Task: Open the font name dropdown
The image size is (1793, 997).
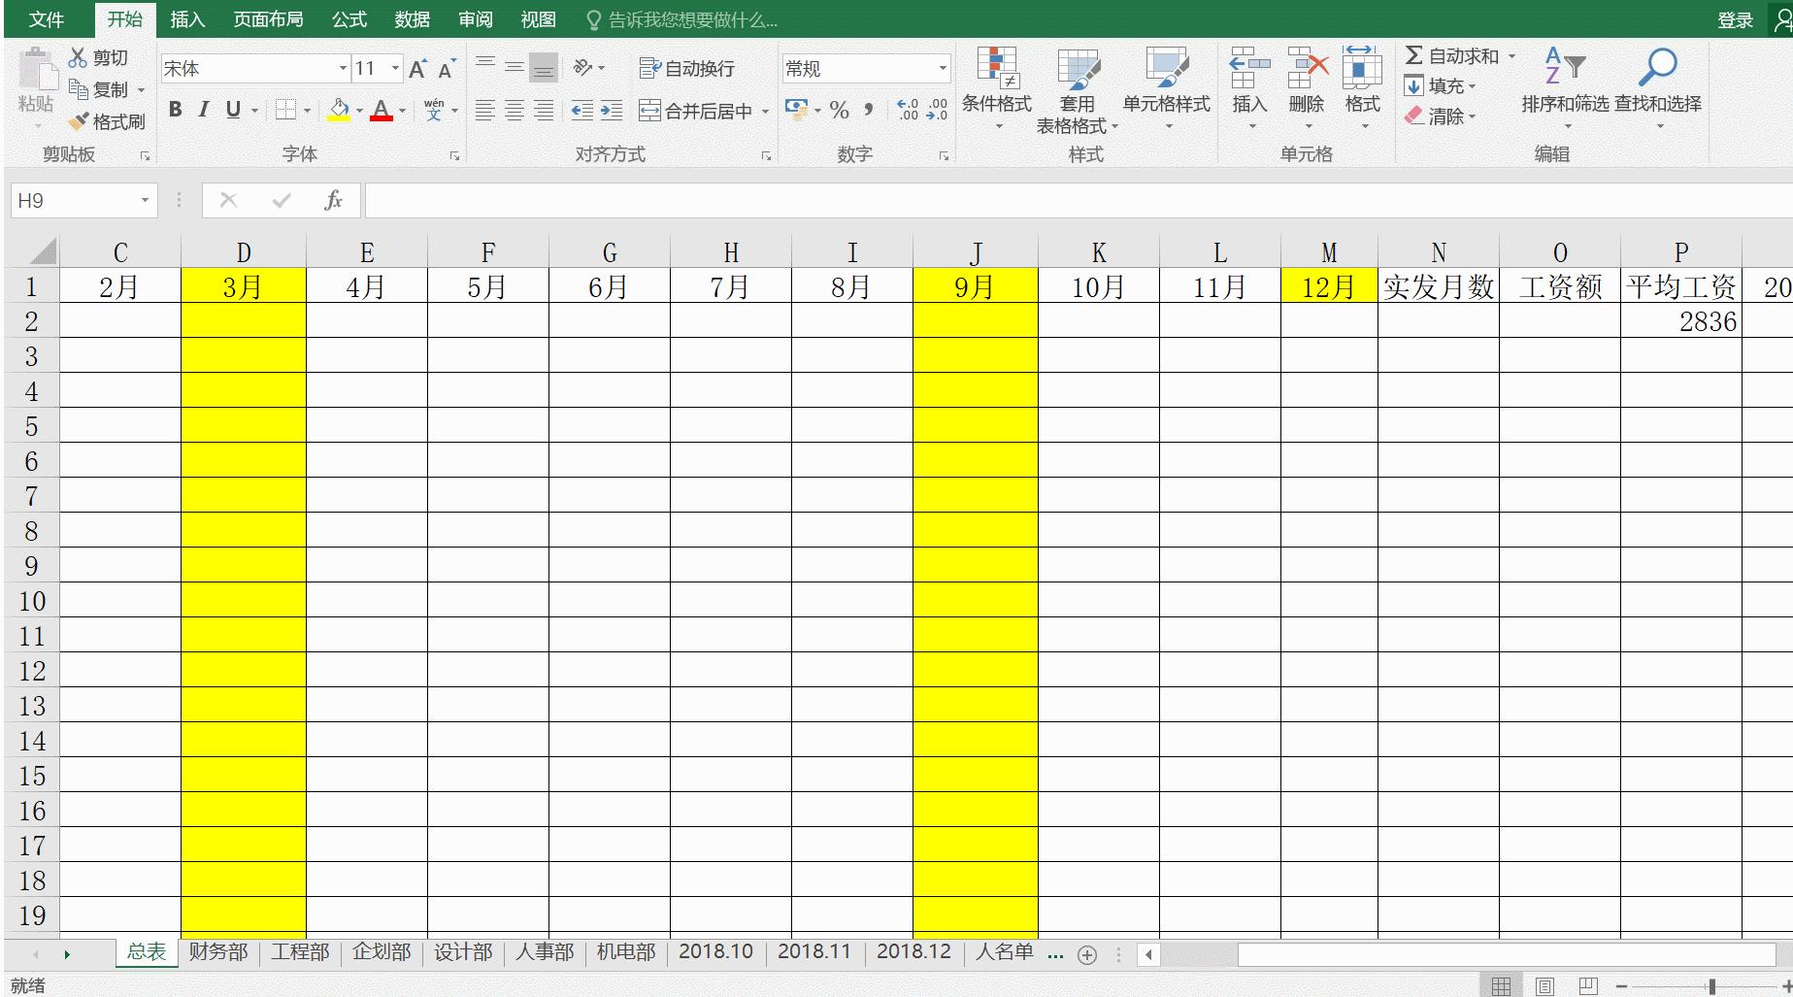Action: click(343, 68)
